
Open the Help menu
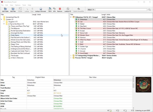[x=29, y=5]
